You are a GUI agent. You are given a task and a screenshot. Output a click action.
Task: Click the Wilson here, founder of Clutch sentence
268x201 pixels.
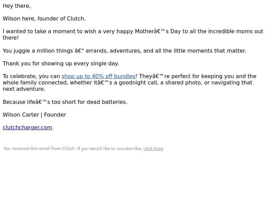(44, 19)
